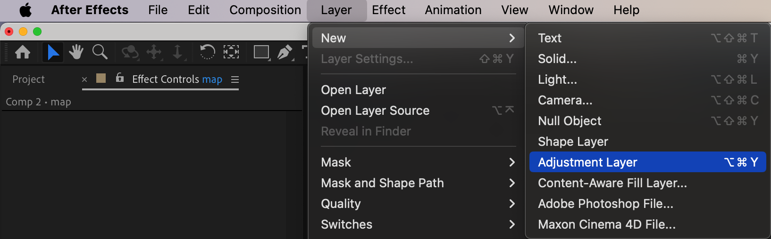This screenshot has width=771, height=239.
Task: Select the Pan Behind anchor point tool
Action: [231, 52]
